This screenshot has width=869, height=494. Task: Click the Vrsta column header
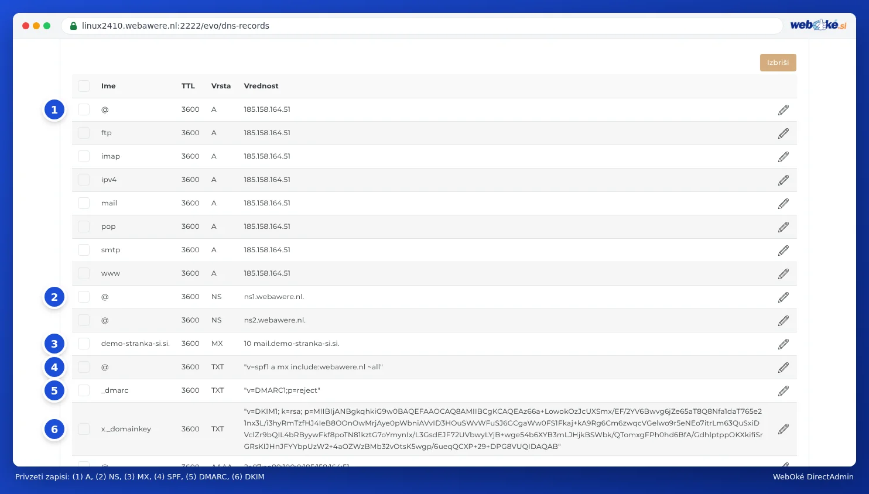click(221, 86)
